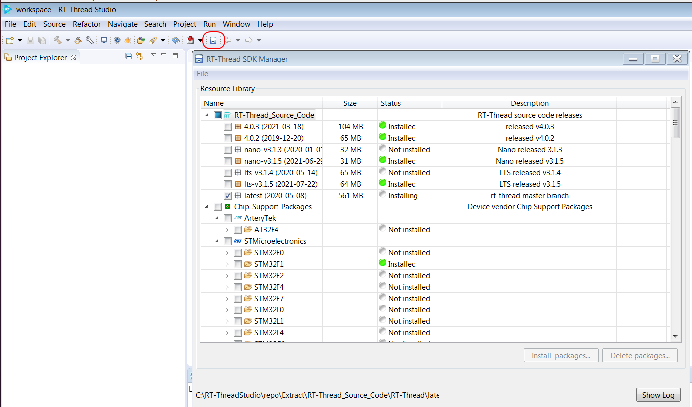The width and height of the screenshot is (692, 407).
Task: Click the Delete packages... button
Action: pyautogui.click(x=640, y=356)
